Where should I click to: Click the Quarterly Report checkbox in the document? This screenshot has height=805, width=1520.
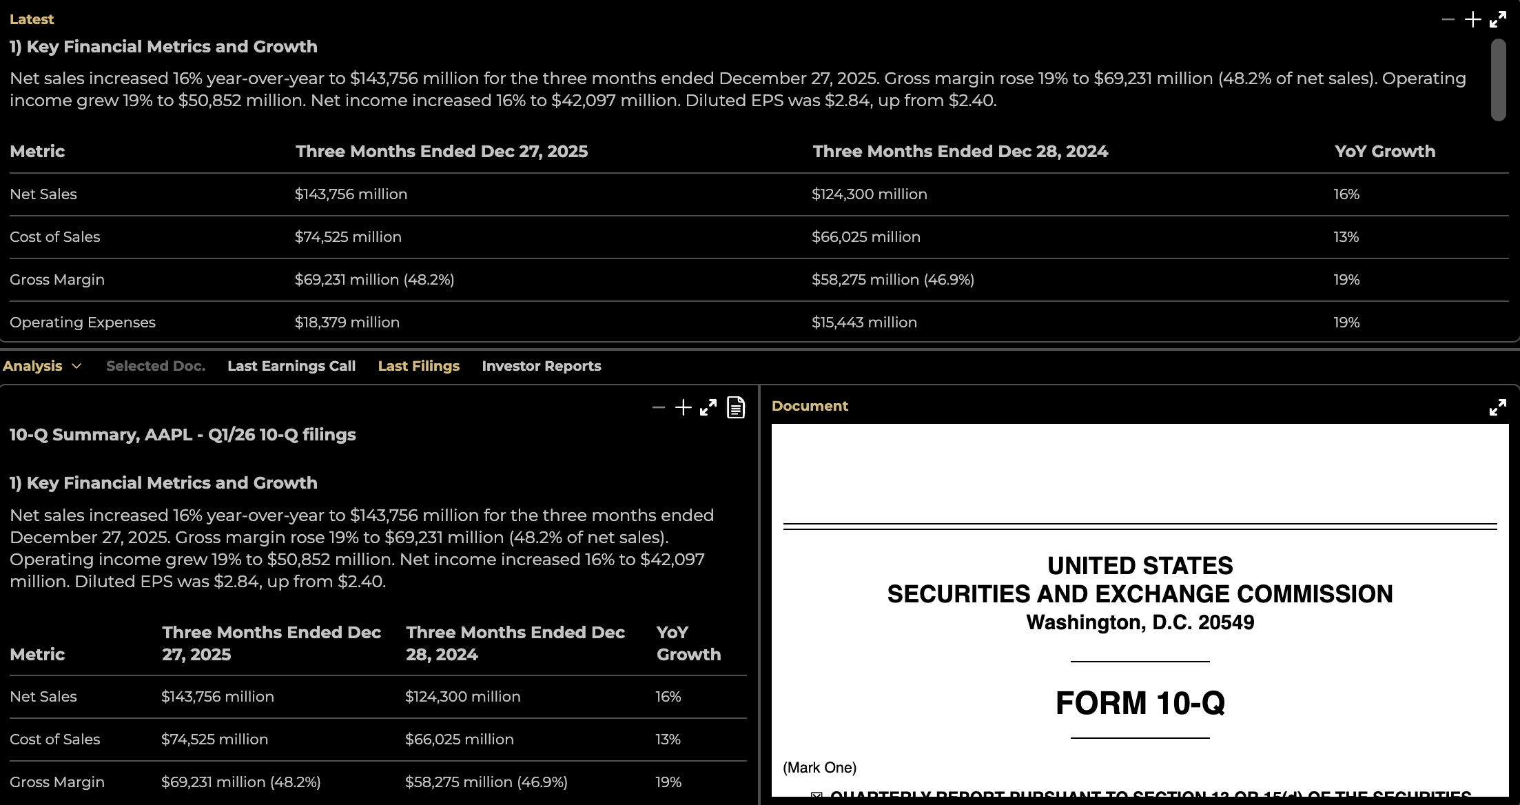[x=817, y=796]
